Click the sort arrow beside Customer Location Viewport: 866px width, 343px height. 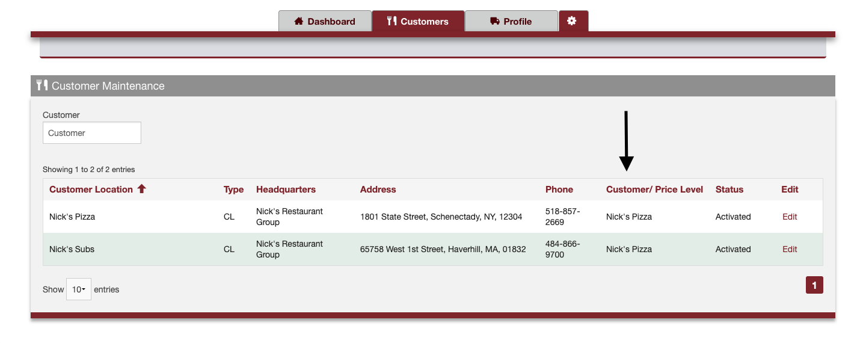142,189
